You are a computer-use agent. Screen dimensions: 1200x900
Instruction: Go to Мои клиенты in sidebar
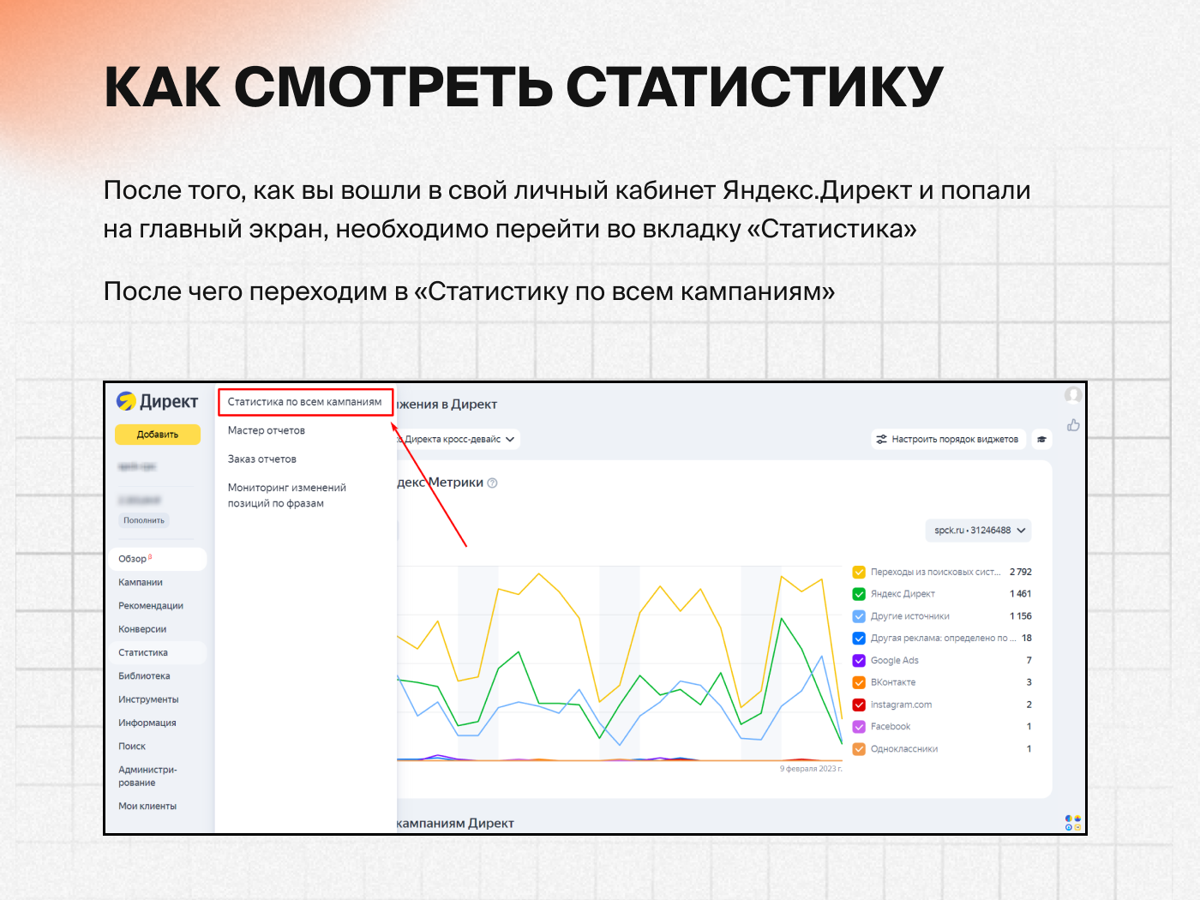pyautogui.click(x=147, y=807)
